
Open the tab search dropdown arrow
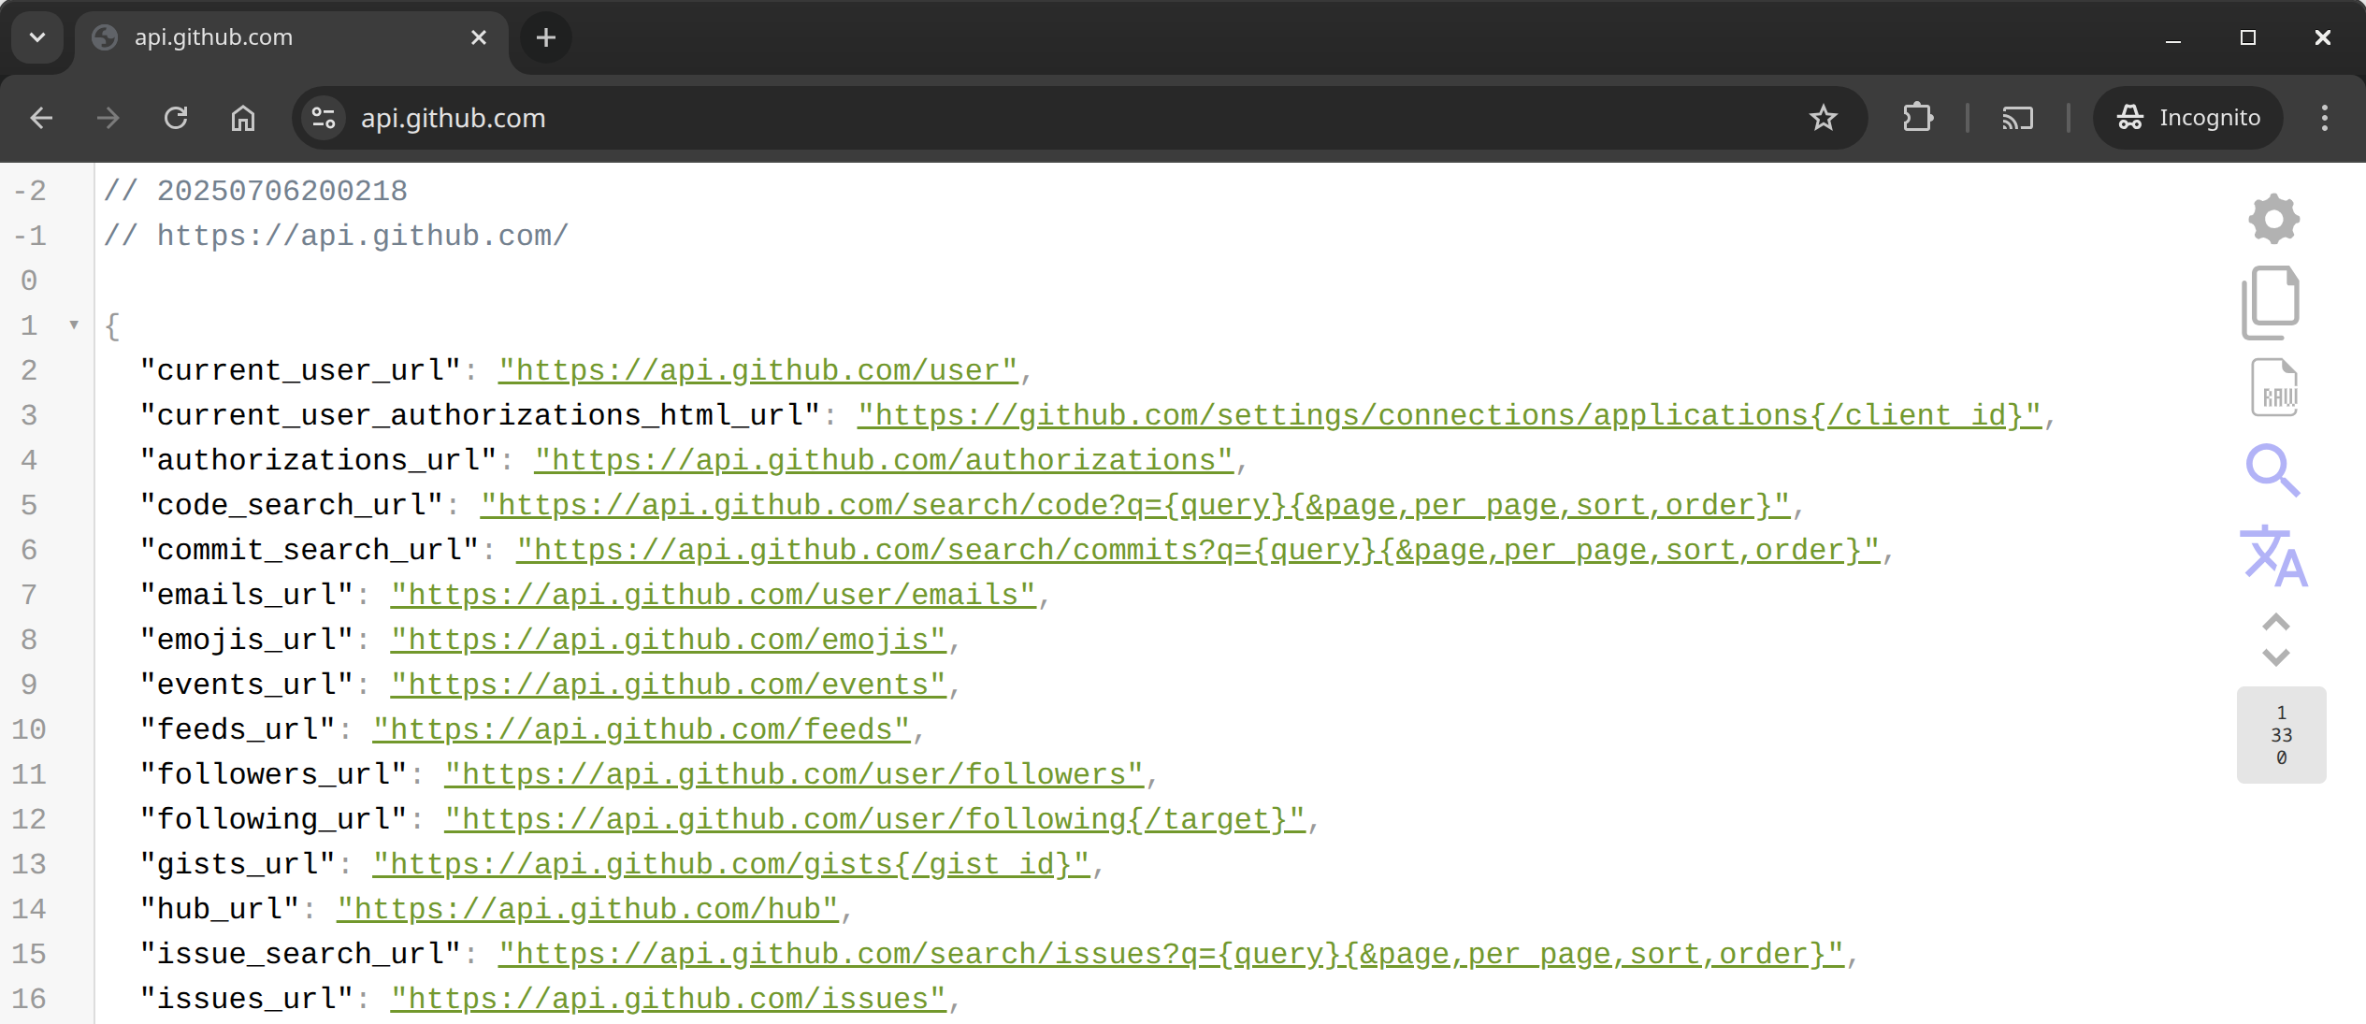pyautogui.click(x=37, y=37)
